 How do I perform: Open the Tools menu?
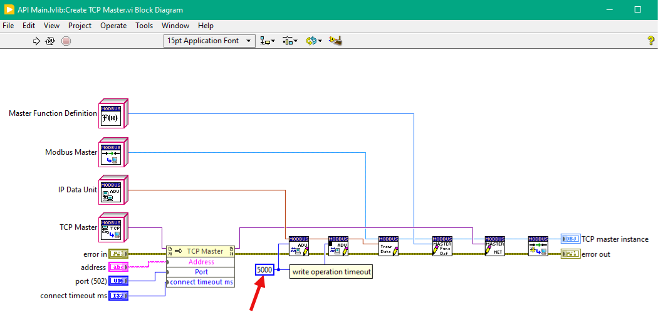(144, 26)
